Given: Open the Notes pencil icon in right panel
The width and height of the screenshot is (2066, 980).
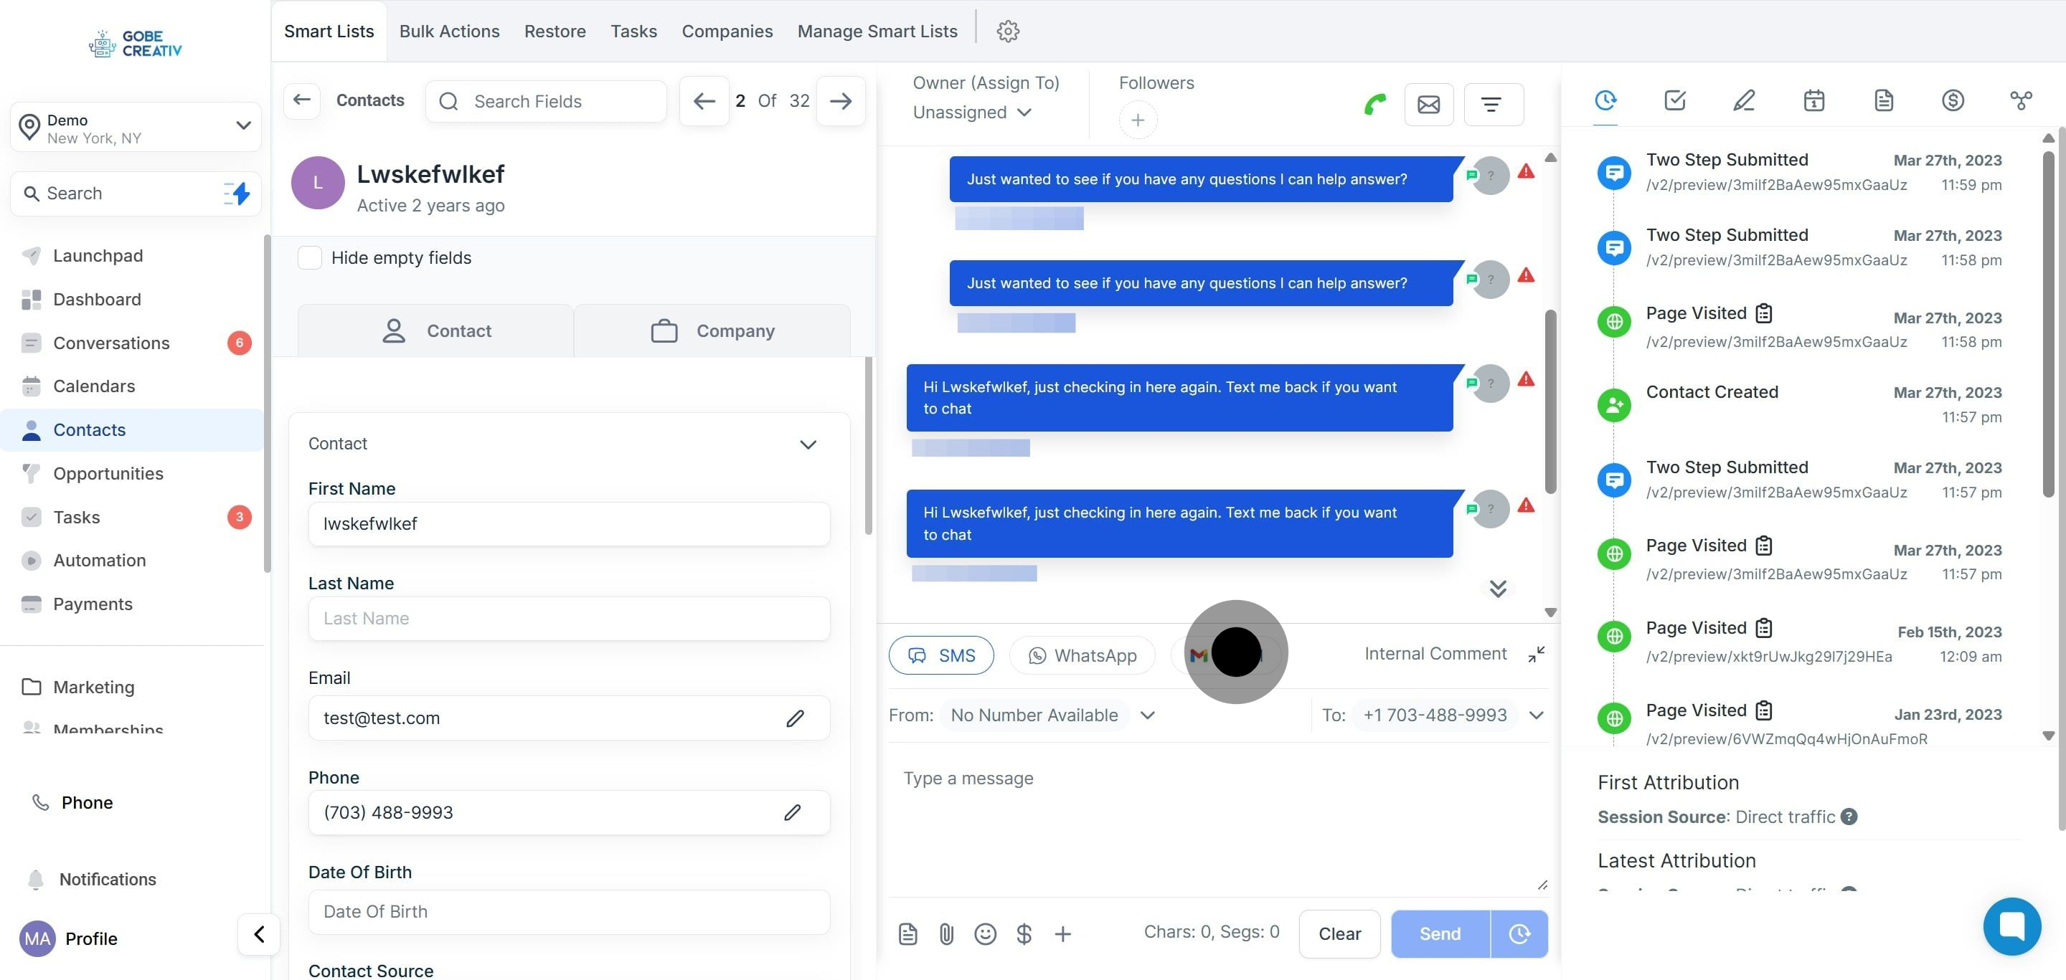Looking at the screenshot, I should tap(1744, 100).
